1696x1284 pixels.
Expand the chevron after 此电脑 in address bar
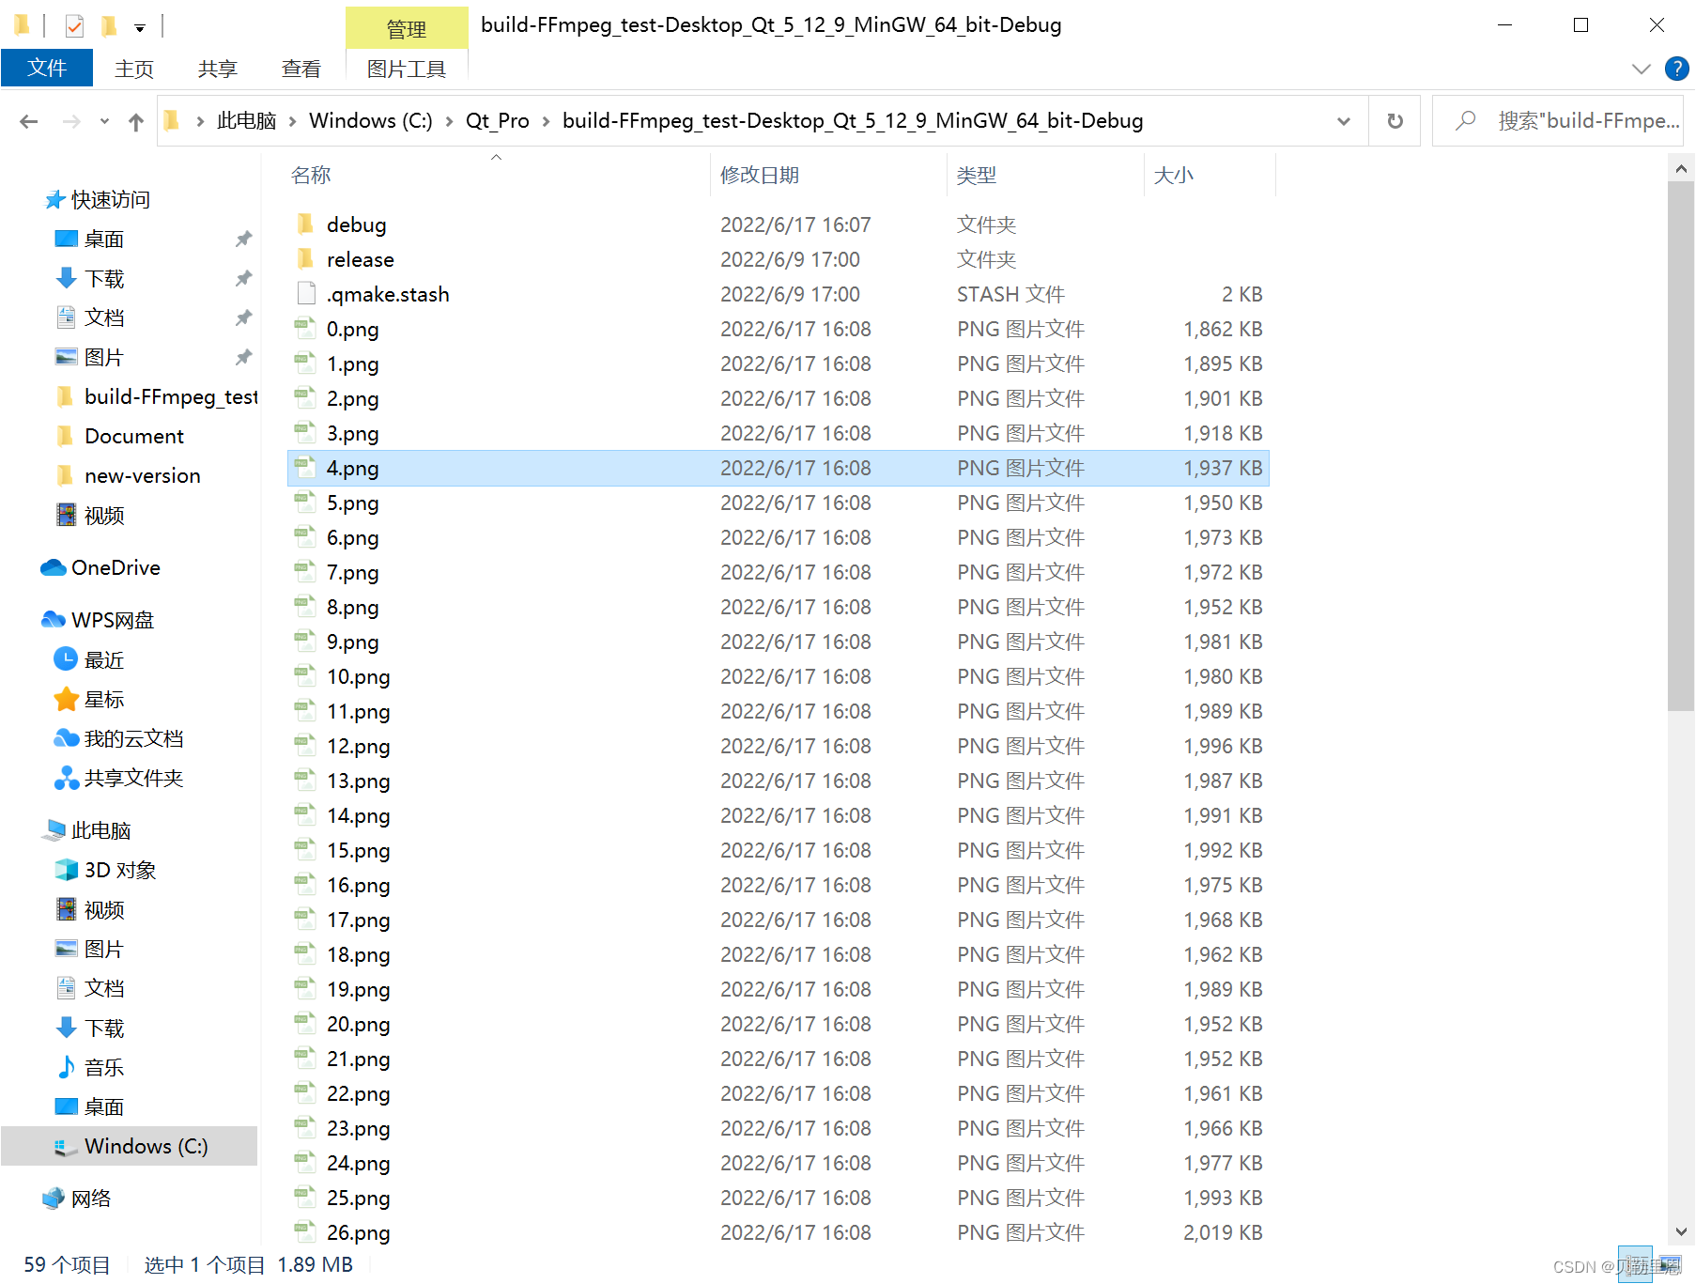[x=293, y=121]
